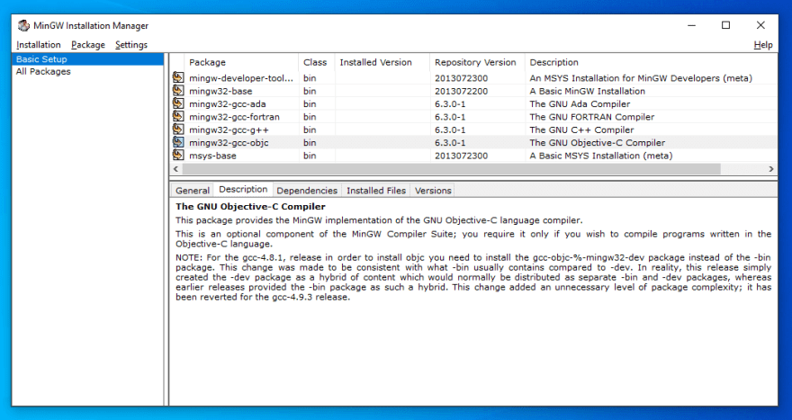Mark the mingw32-gcc-g++ package checkbox icon
The height and width of the screenshot is (420, 792).
(178, 130)
